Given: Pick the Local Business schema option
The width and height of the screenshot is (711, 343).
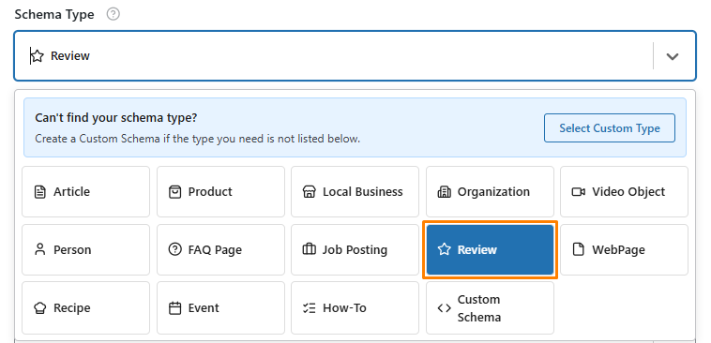Looking at the screenshot, I should [355, 192].
